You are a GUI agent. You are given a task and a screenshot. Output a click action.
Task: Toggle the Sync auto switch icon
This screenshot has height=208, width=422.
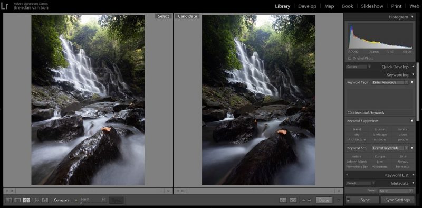348,200
